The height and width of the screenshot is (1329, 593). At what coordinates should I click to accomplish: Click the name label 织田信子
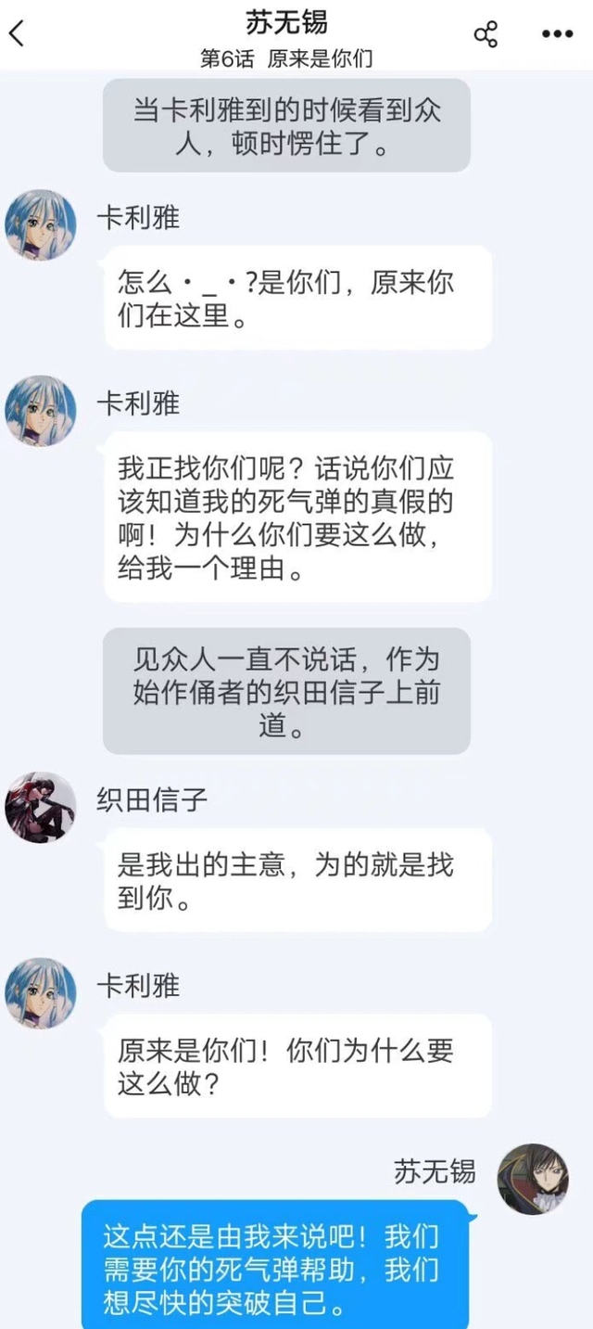coord(152,800)
